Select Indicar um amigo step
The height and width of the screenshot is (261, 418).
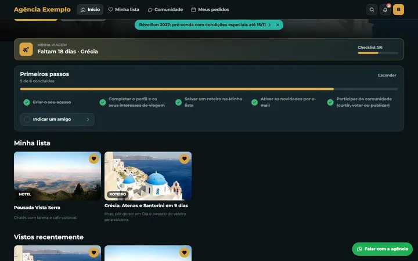point(57,119)
